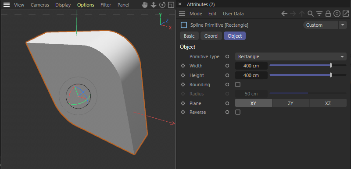Toggle the Plane circle indicator
This screenshot has height=169, width=351.
(x=227, y=103)
